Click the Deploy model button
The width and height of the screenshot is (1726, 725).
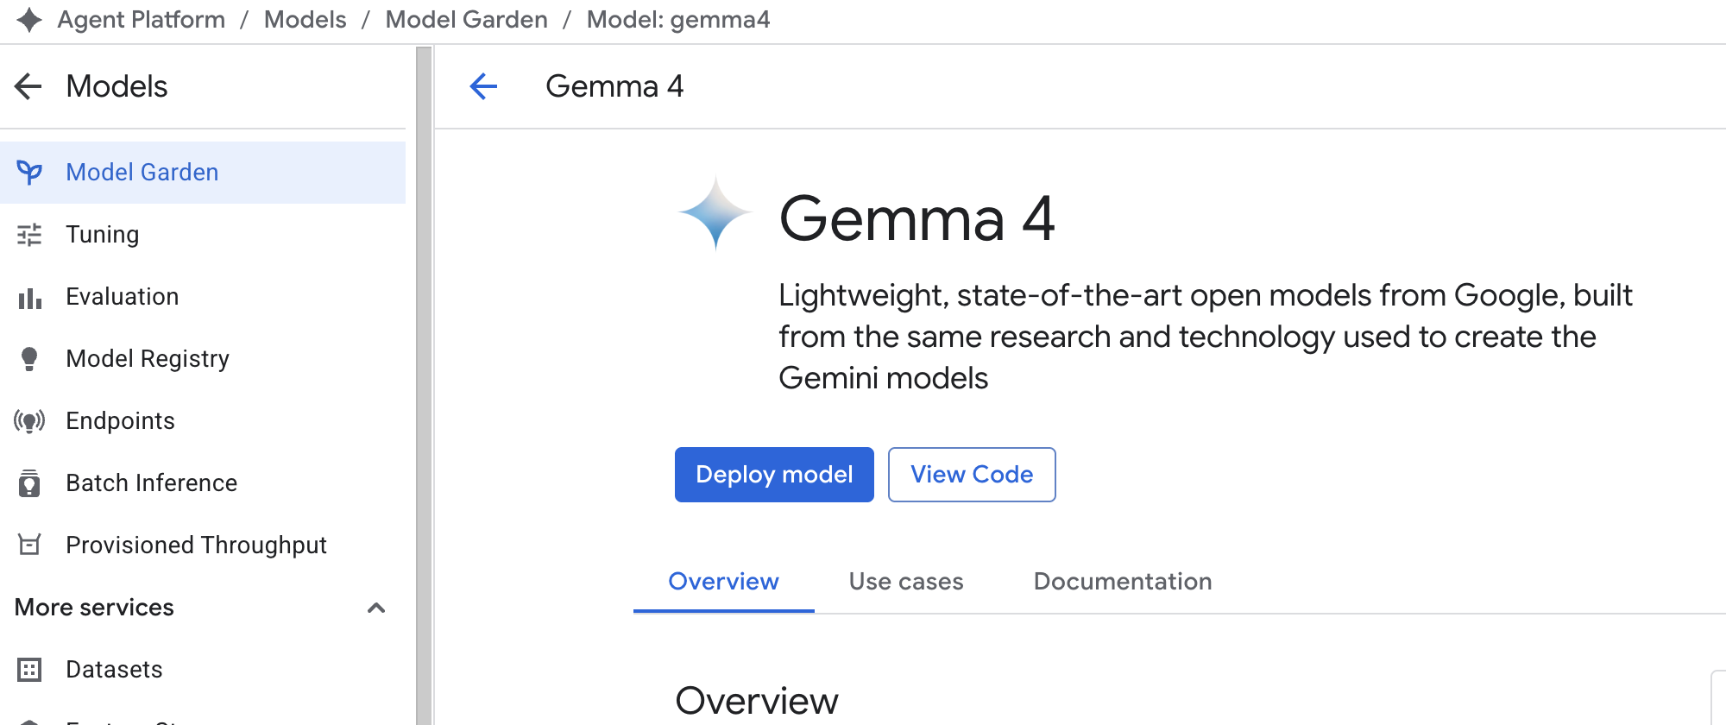point(774,475)
